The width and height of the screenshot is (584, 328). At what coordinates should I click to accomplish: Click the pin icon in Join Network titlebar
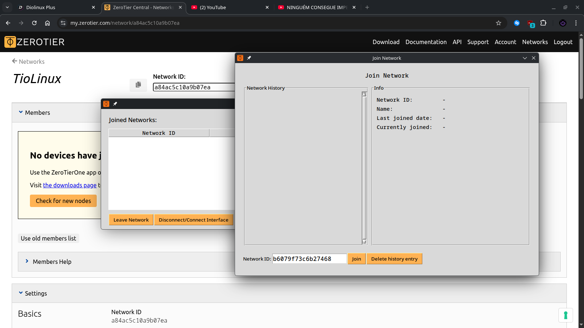249,58
